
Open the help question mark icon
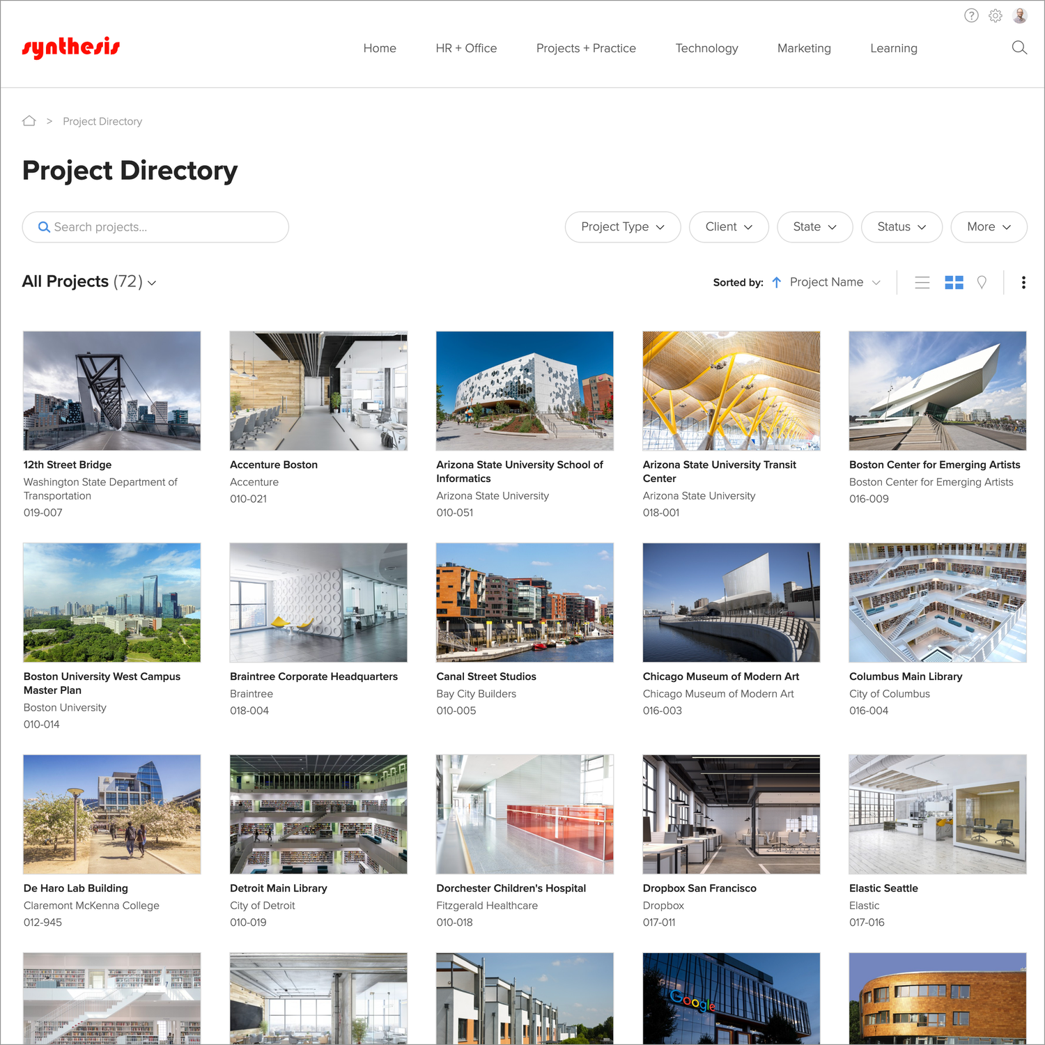[971, 15]
